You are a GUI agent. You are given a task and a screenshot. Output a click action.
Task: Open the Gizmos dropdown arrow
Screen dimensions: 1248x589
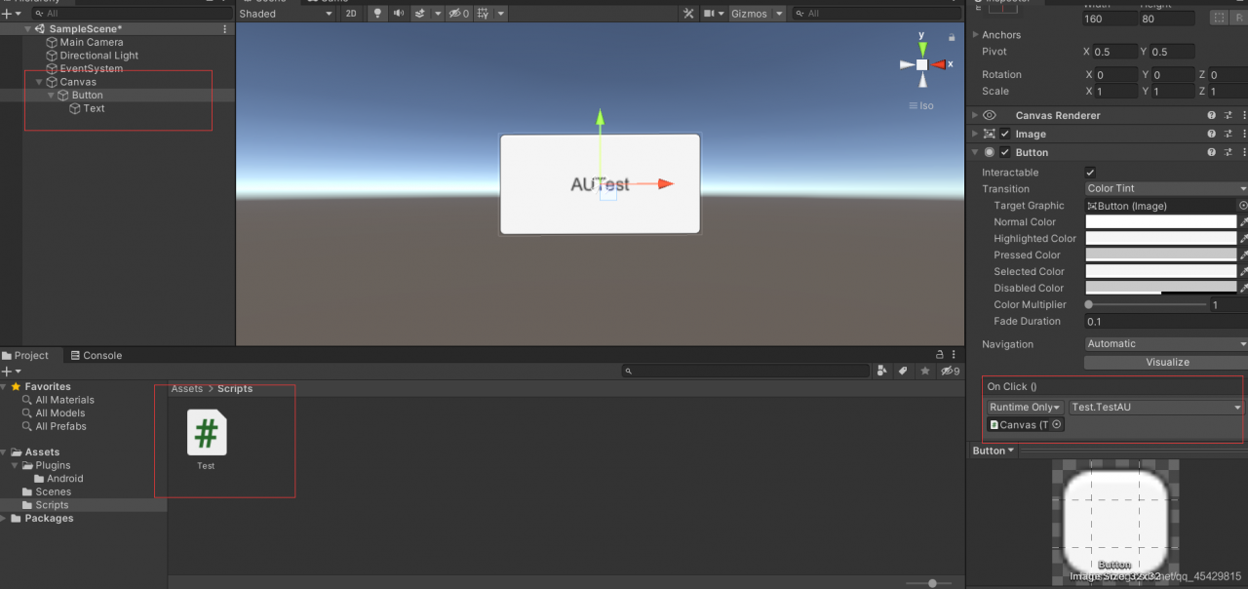coord(778,14)
